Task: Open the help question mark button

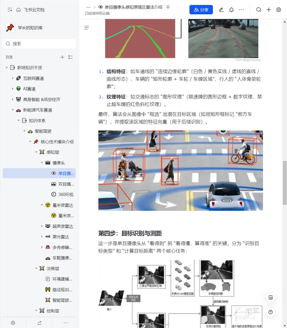Action: point(271,312)
